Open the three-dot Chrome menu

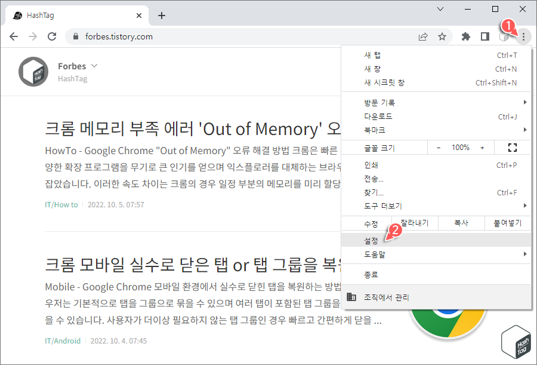[523, 36]
